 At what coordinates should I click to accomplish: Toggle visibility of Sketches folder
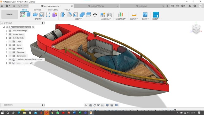pos(10,52)
